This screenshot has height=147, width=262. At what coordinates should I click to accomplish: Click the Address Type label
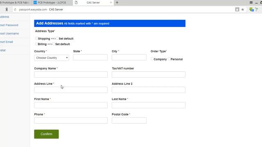[45, 31]
